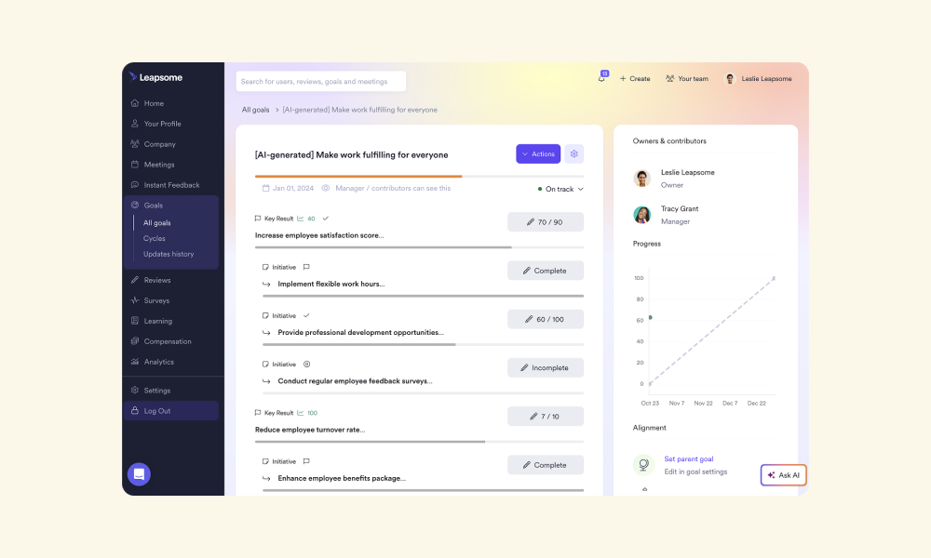Screen dimensions: 931x558
Task: Open Implement flexible work hours initiative
Action: pyautogui.click(x=331, y=284)
